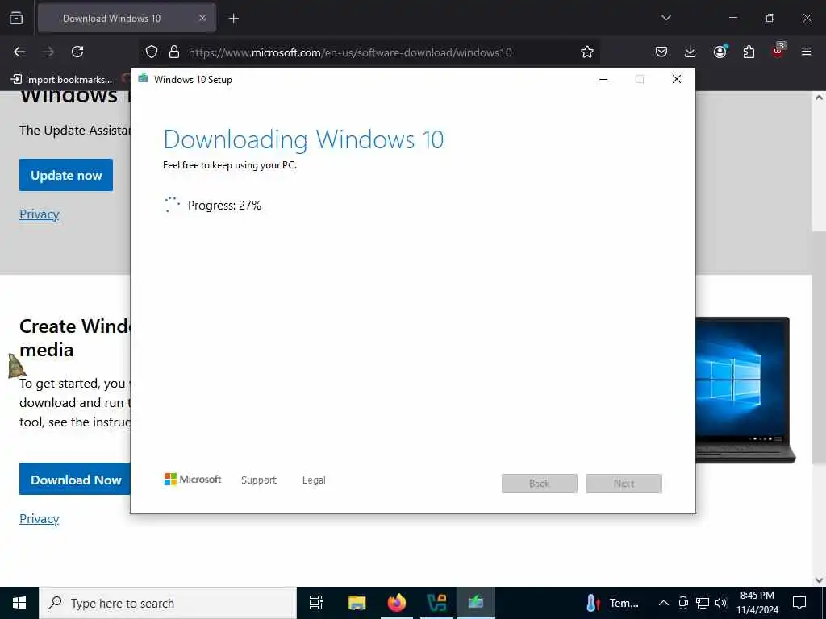The height and width of the screenshot is (619, 826).
Task: Open the temperature weather widget
Action: click(x=613, y=603)
